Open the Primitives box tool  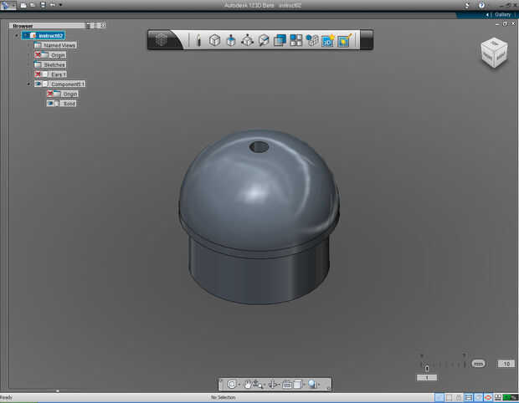[x=214, y=40]
